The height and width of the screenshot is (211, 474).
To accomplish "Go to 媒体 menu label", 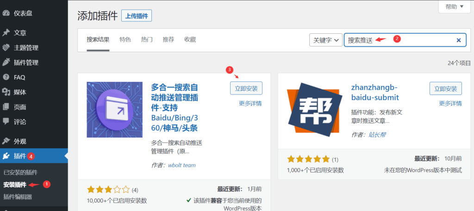I will click(20, 92).
